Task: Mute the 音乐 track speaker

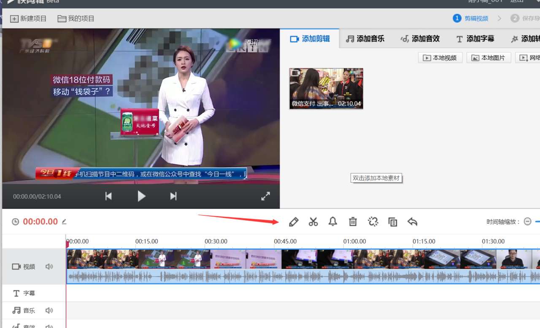Action: tap(49, 310)
